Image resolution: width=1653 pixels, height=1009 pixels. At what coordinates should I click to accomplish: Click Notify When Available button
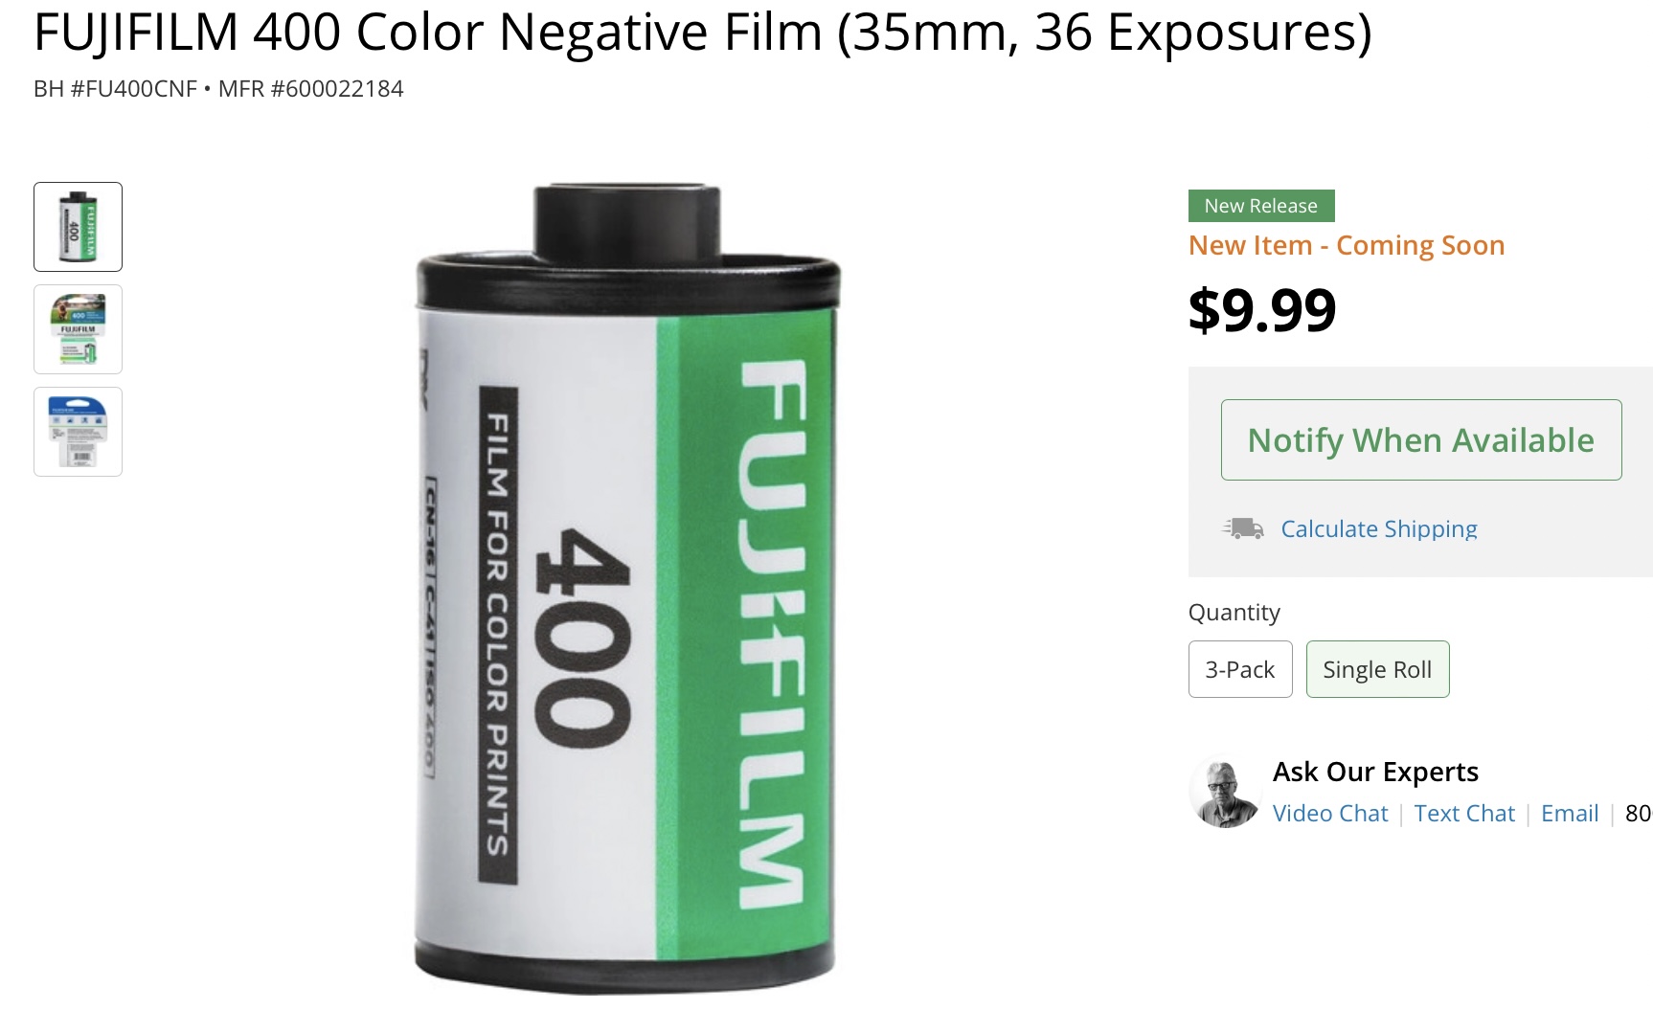click(1421, 439)
